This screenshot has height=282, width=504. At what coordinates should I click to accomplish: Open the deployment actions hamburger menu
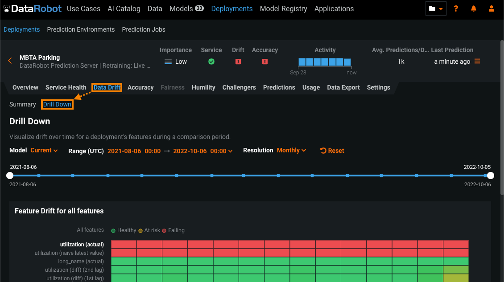tap(477, 61)
